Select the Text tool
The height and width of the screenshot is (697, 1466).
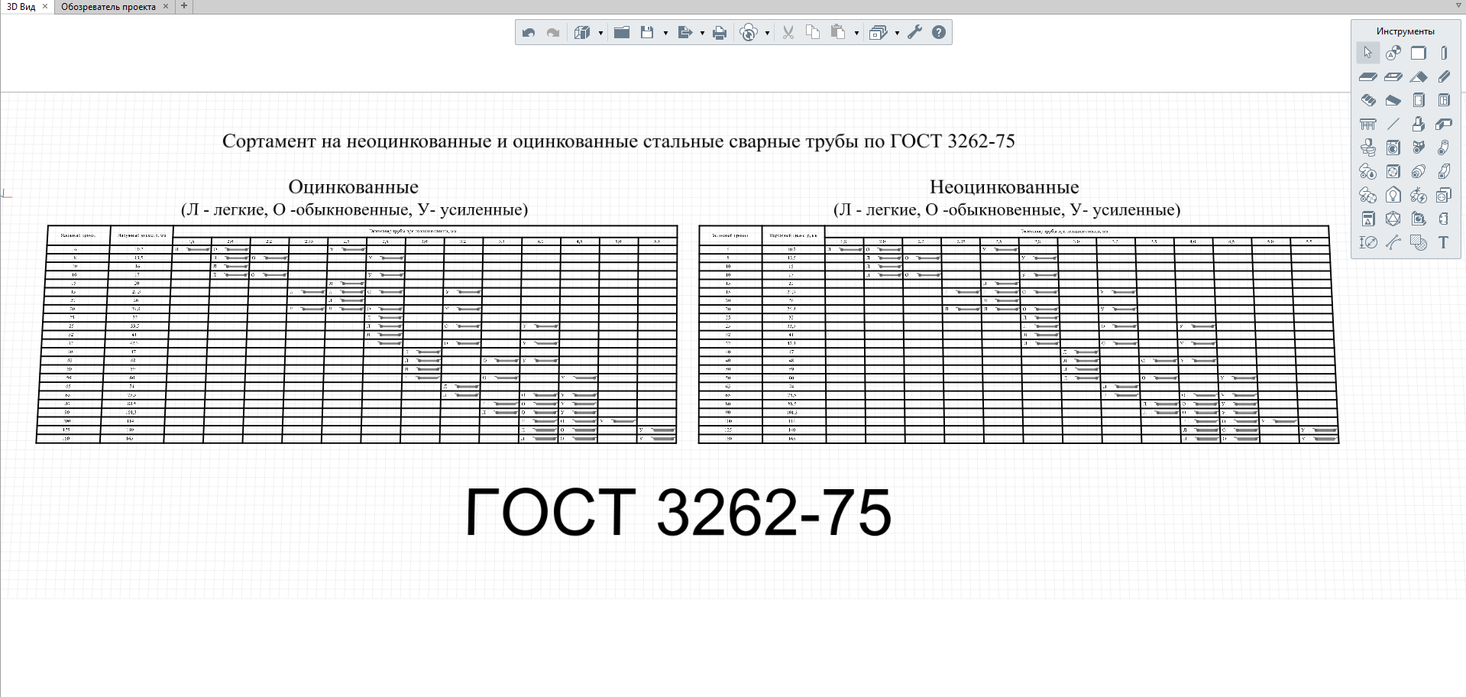click(x=1444, y=242)
